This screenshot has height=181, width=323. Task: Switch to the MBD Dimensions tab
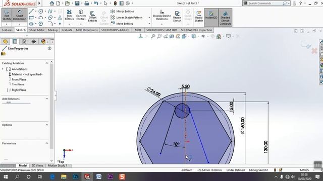87,30
